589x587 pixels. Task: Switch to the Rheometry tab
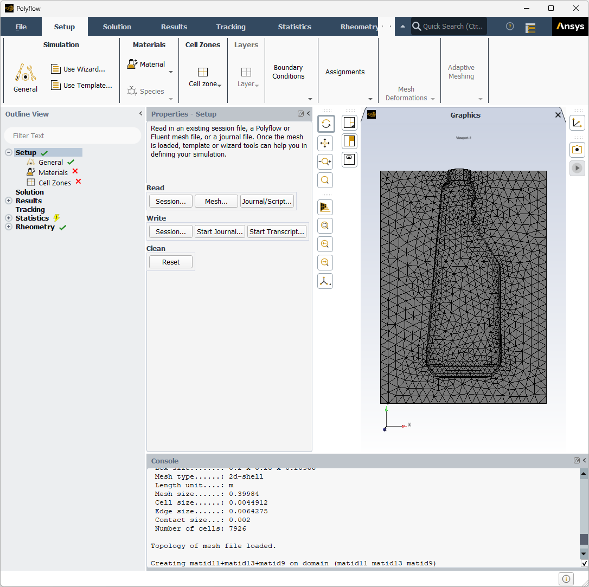[x=358, y=27]
